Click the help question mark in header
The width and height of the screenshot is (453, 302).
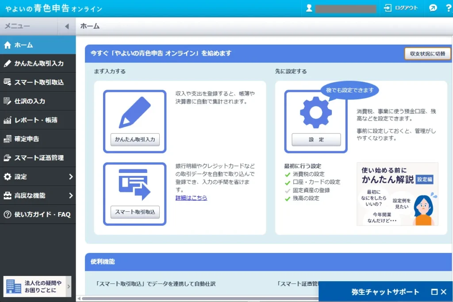[x=449, y=8]
